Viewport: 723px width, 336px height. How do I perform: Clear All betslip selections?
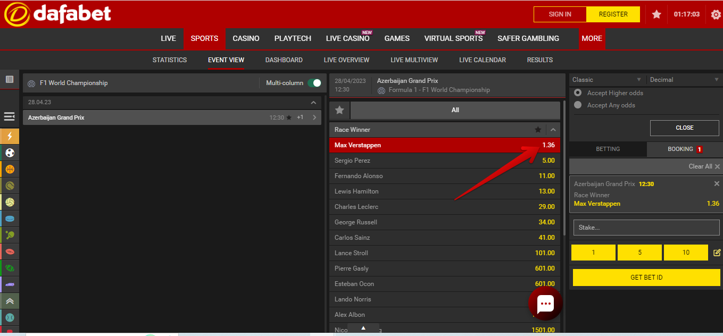pyautogui.click(x=704, y=166)
